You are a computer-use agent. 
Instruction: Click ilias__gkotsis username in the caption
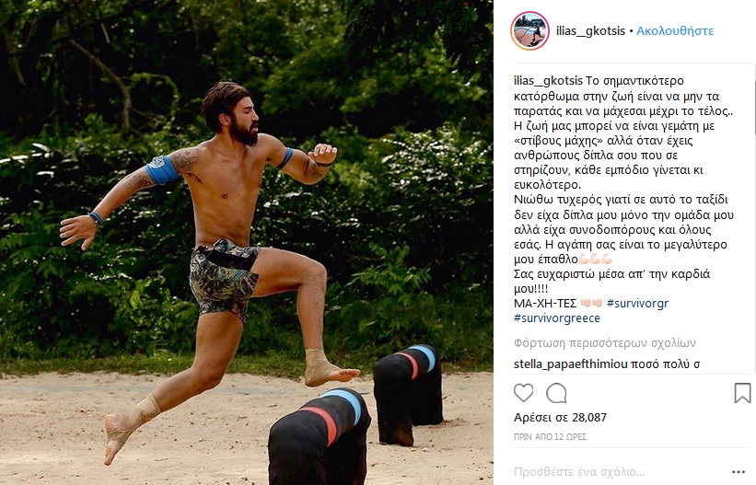[548, 81]
